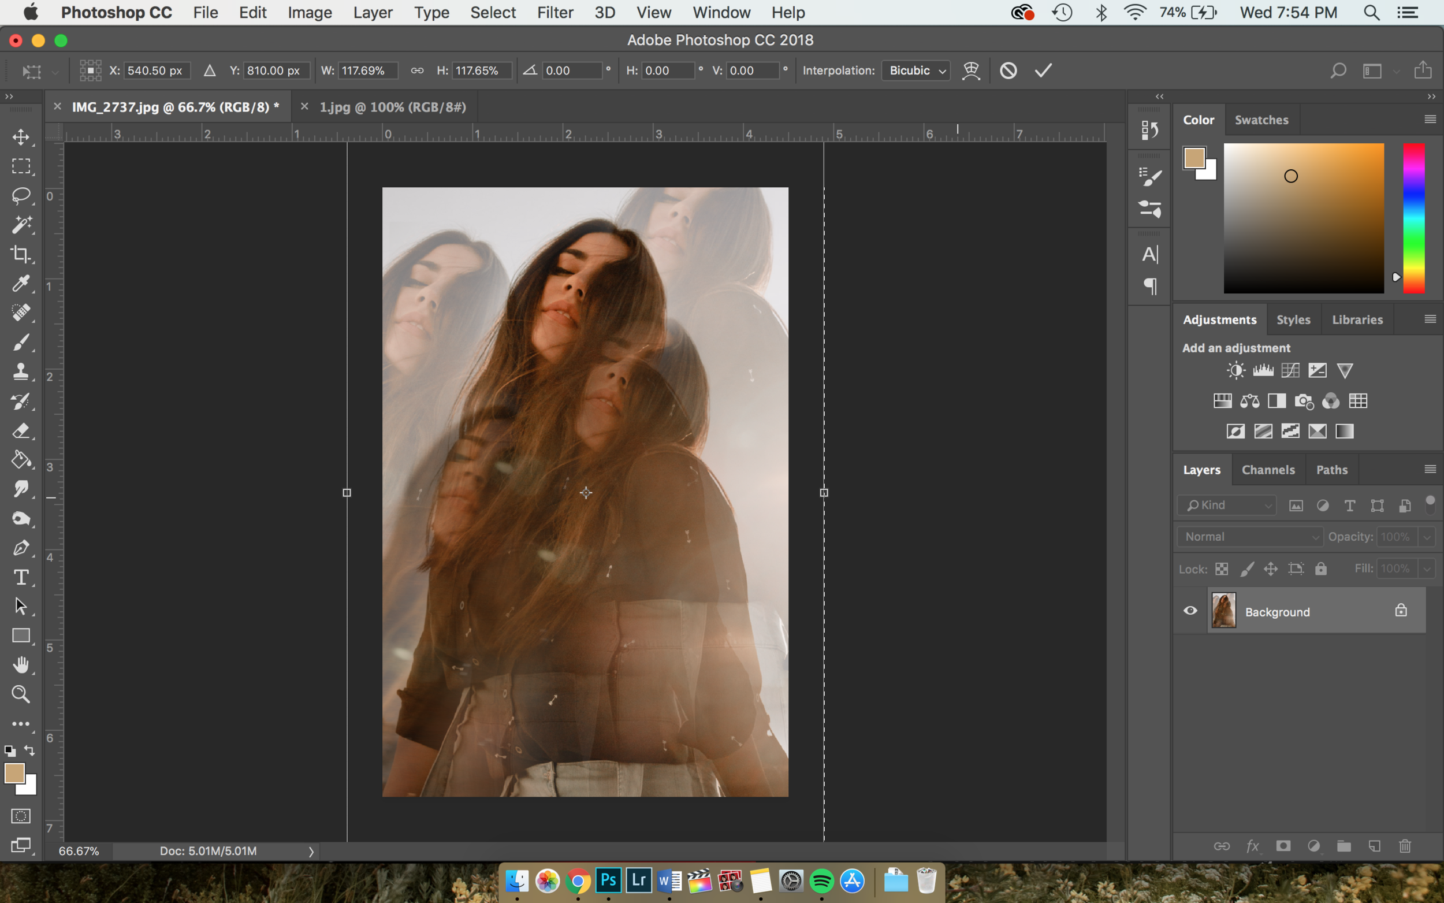Click the foreground color swatch in toolbar
The image size is (1444, 903).
(x=15, y=773)
